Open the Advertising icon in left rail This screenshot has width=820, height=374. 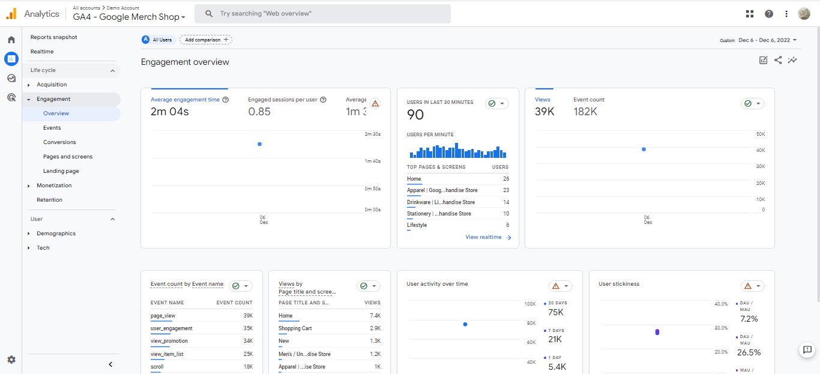(11, 97)
